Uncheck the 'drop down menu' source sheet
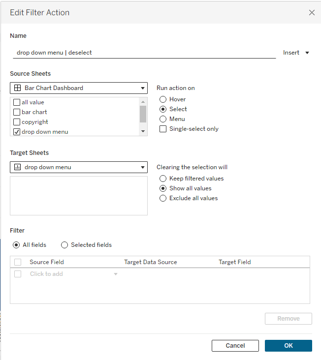The image size is (321, 360). pos(17,132)
